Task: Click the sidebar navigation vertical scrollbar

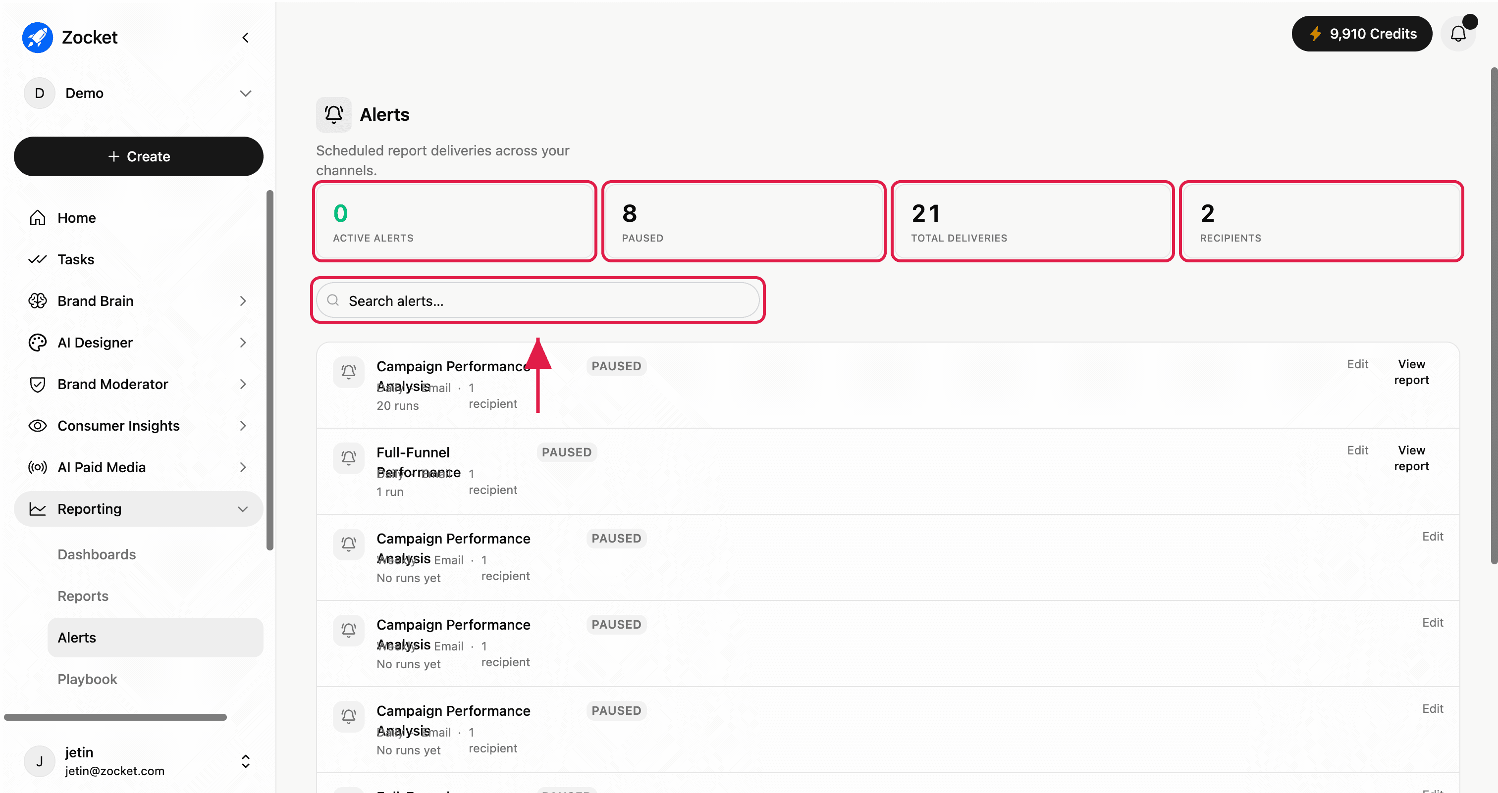Action: (x=270, y=370)
